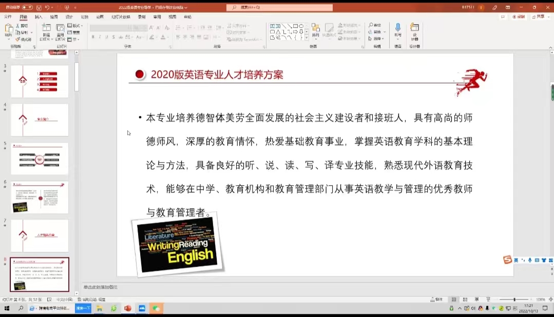The width and height of the screenshot is (554, 317).
Task: Click the Cut scissors button
Action: pos(22,26)
